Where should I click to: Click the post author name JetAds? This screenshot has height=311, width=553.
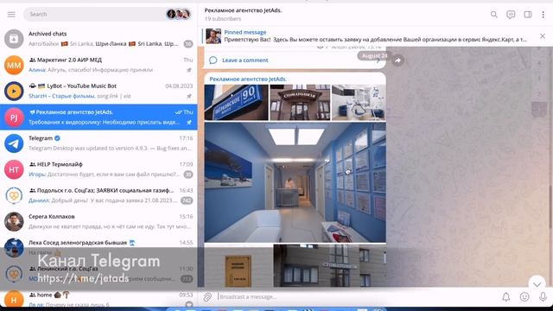pos(248,79)
